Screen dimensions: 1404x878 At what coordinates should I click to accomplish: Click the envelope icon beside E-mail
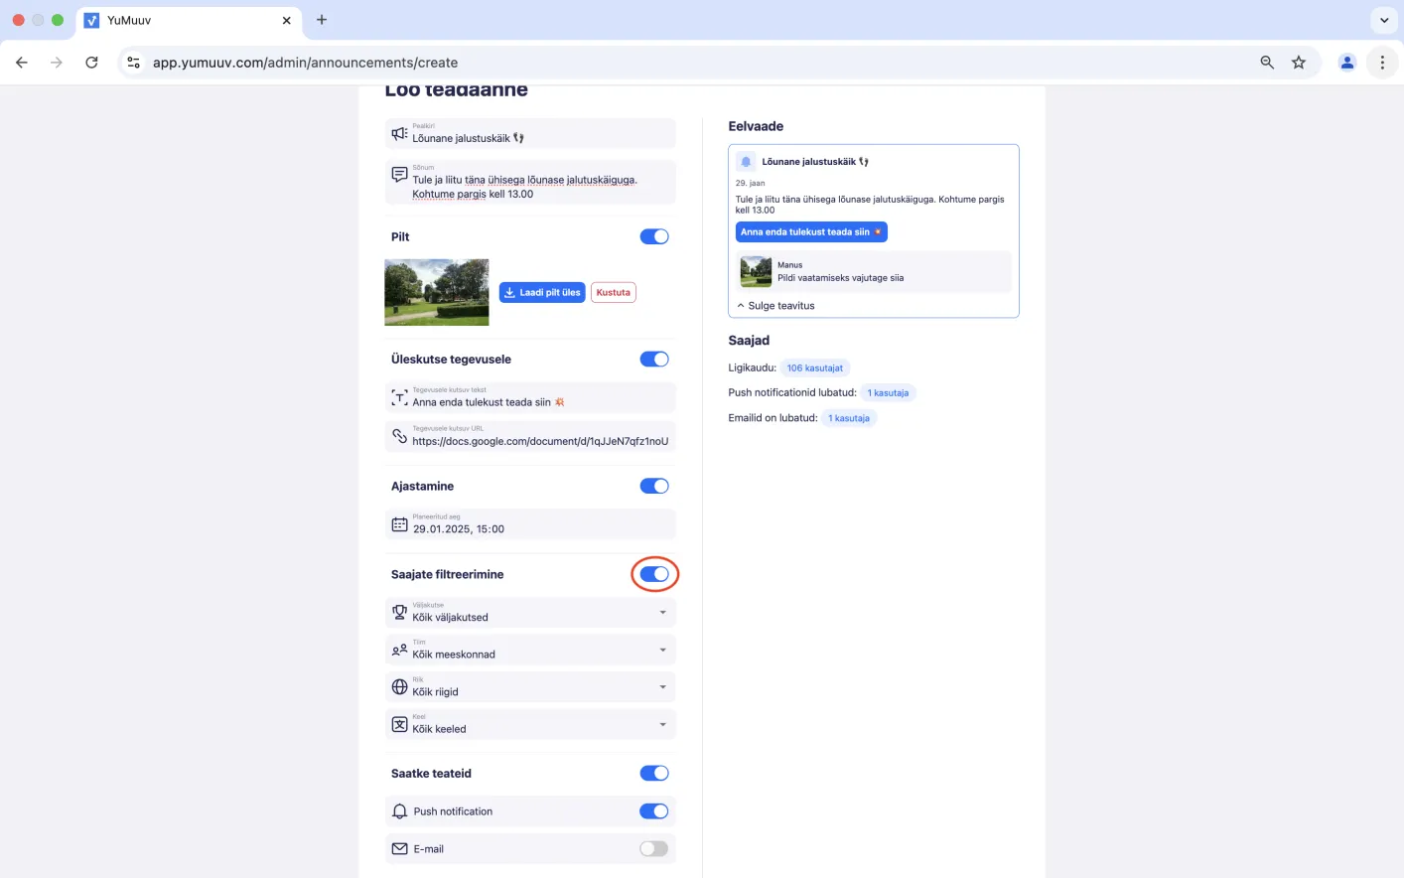click(x=399, y=849)
